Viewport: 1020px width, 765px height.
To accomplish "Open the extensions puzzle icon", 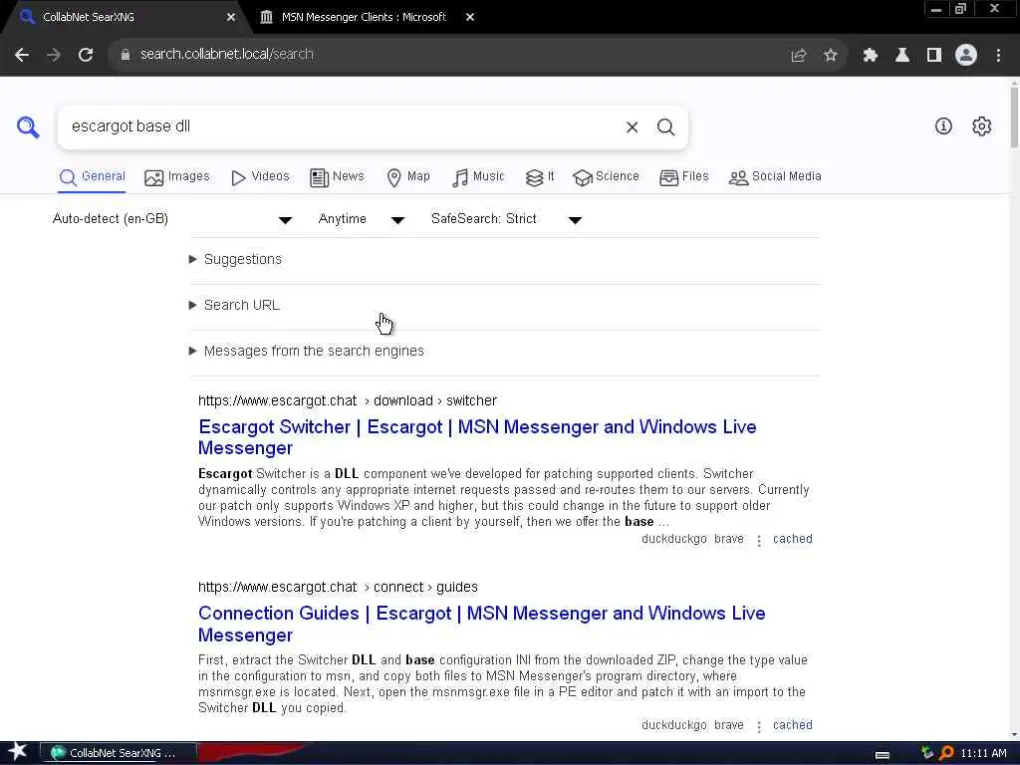I will (x=870, y=56).
